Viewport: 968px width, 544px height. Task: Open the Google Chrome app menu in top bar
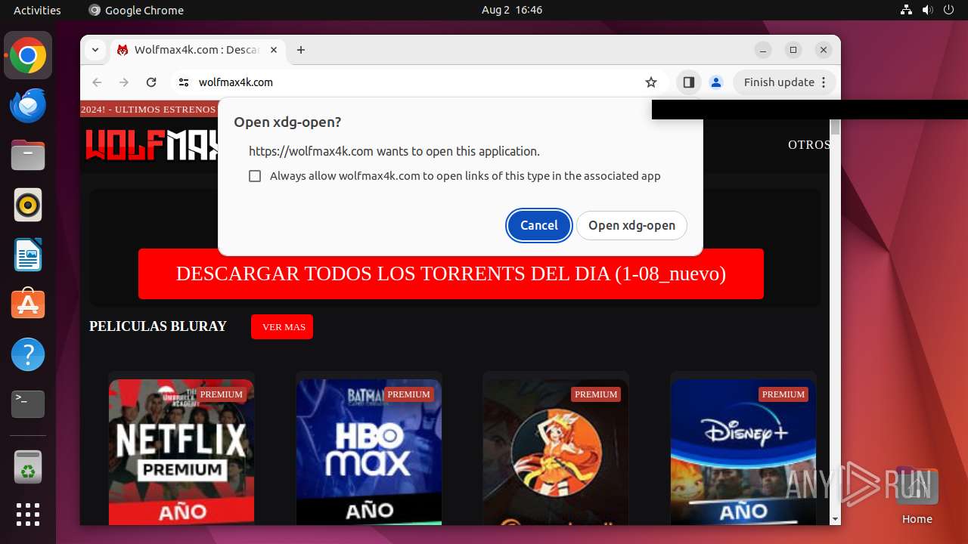pos(136,10)
